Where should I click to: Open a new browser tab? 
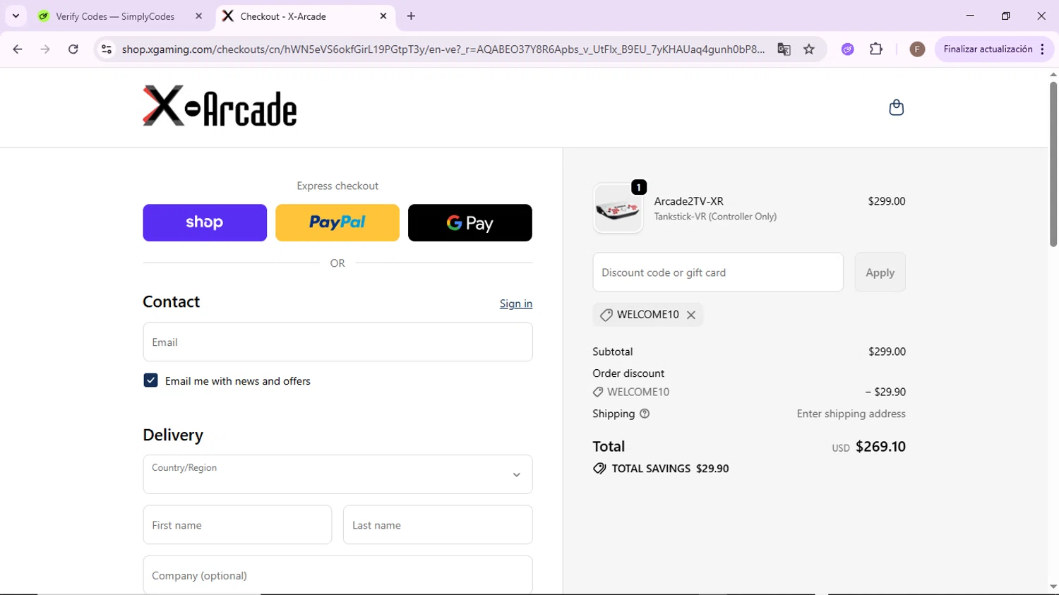pos(412,16)
